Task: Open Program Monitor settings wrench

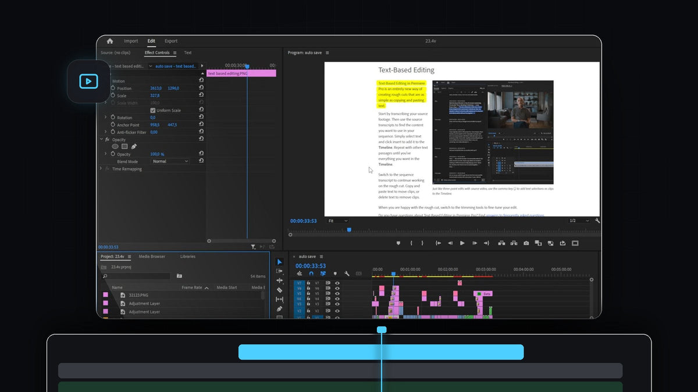Action: point(597,221)
